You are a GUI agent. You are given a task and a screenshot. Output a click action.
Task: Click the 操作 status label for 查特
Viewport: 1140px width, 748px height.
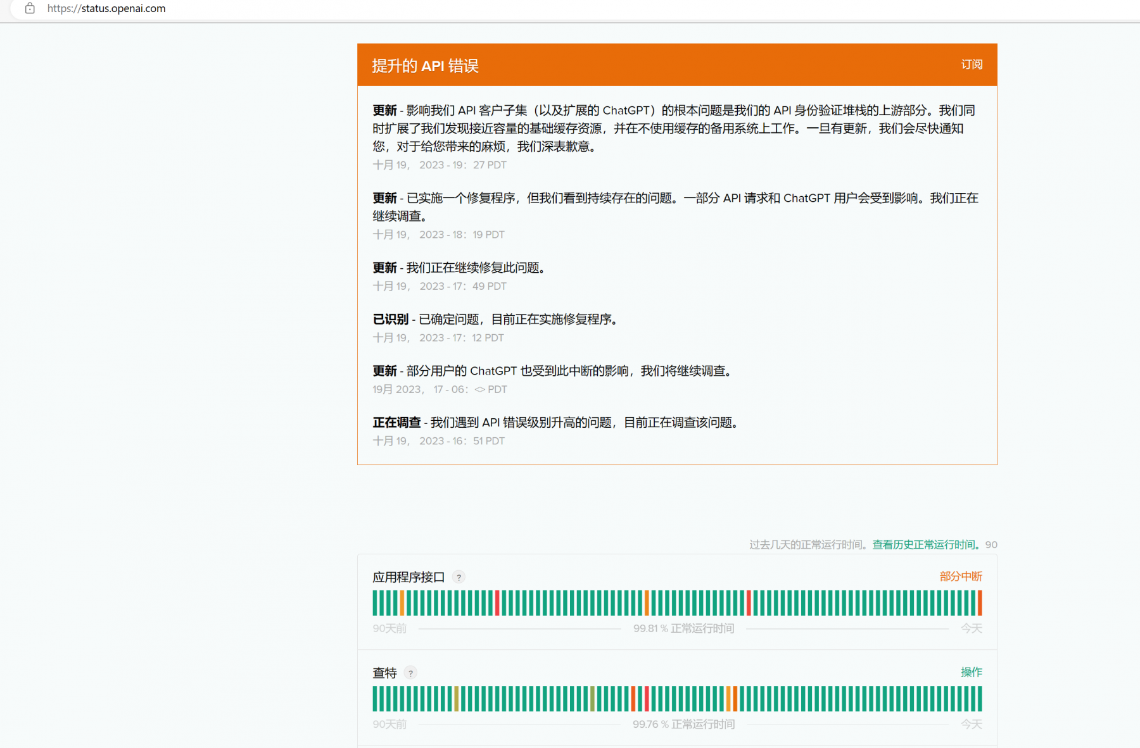(972, 672)
